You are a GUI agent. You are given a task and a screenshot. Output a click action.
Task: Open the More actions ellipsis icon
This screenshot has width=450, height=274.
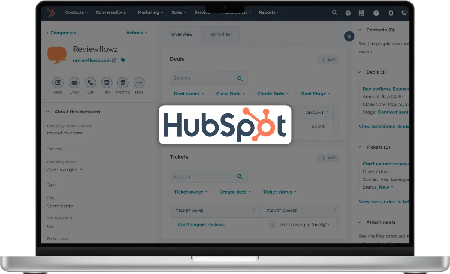tap(139, 83)
